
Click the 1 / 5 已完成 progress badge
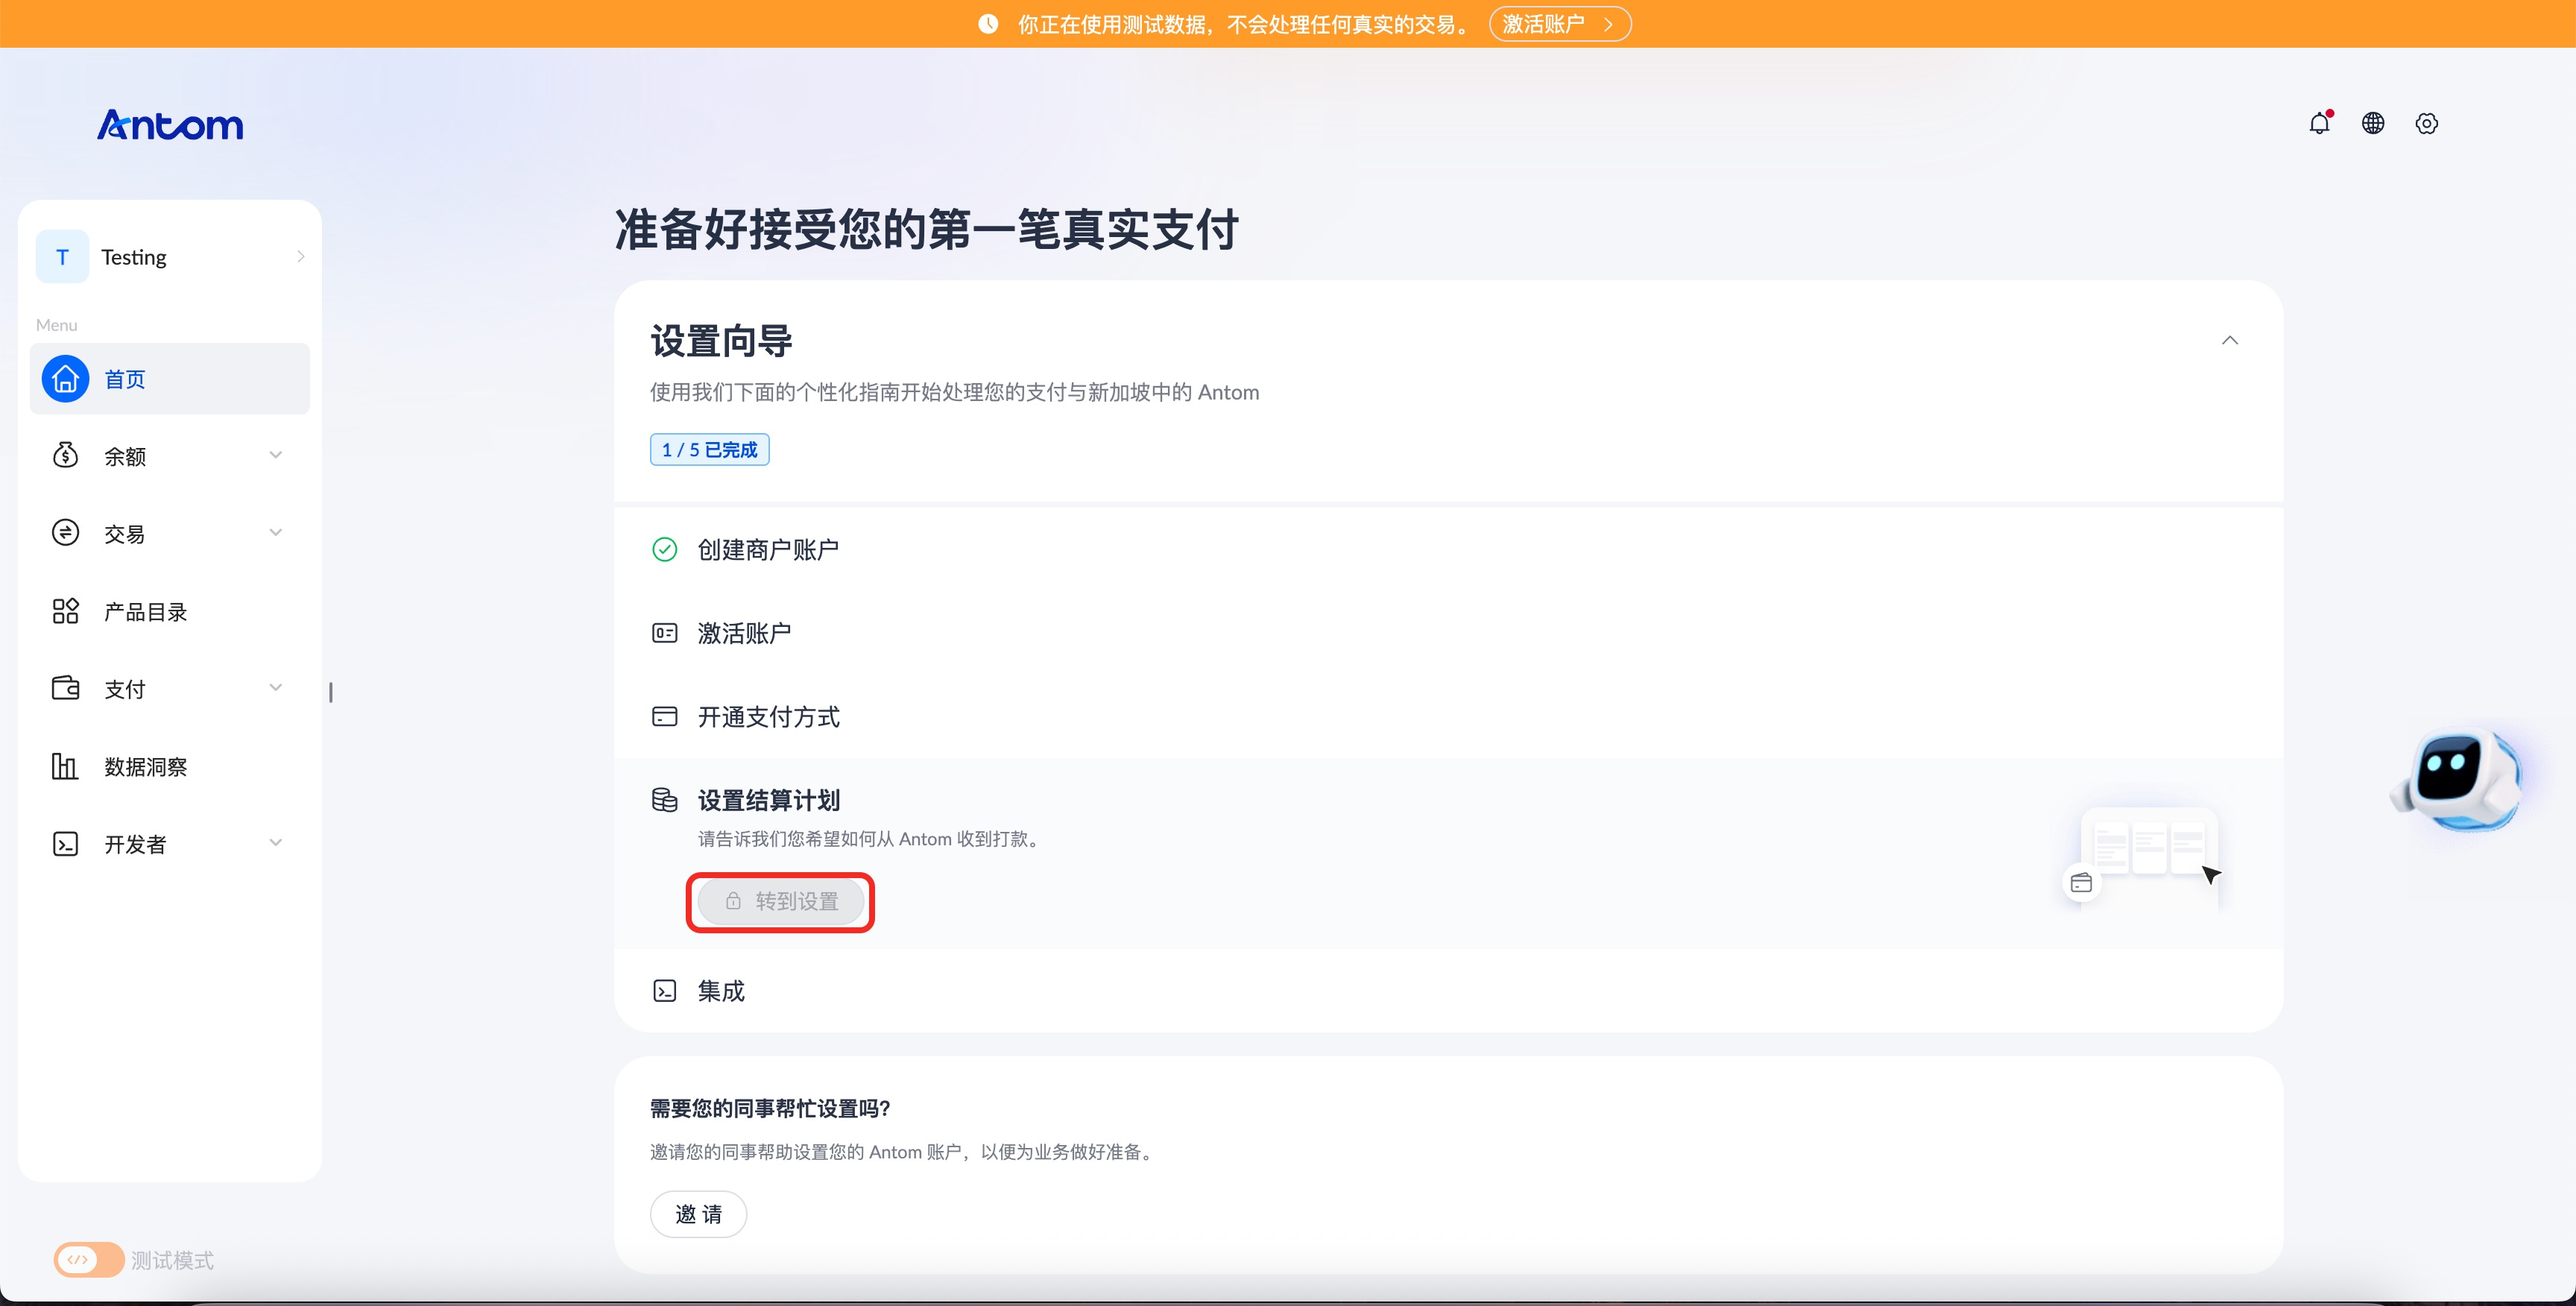tap(709, 450)
